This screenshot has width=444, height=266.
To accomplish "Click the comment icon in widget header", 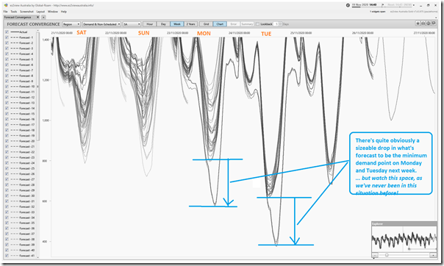I will [434, 24].
